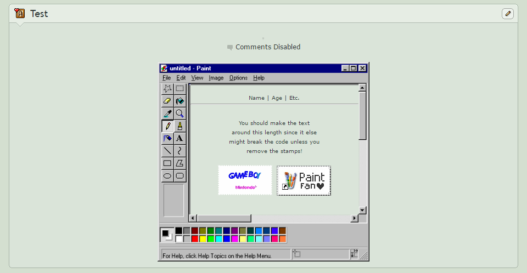Click the "For Help, click Help Topics" status text
The height and width of the screenshot is (273, 527).
pos(217,256)
